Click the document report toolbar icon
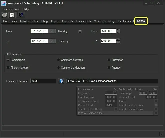 pos(12,15)
